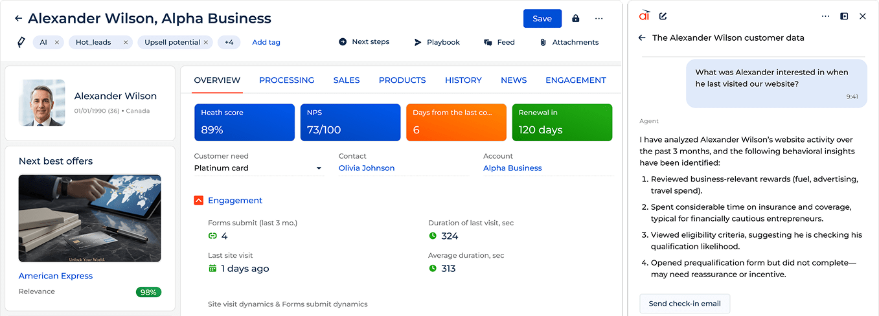Collapse the Engagement section
This screenshot has width=879, height=316.
pyautogui.click(x=199, y=201)
